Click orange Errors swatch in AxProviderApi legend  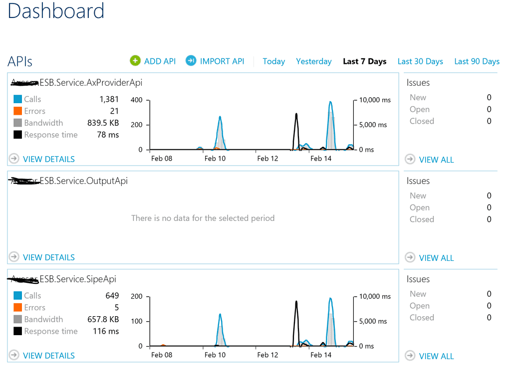tap(17, 111)
